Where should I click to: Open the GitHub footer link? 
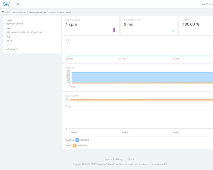point(131,159)
